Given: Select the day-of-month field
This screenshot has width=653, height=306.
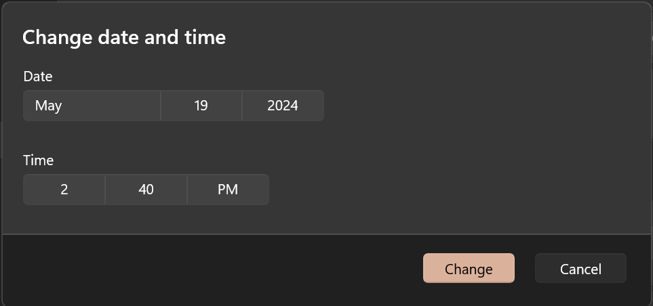Looking at the screenshot, I should pyautogui.click(x=201, y=106).
